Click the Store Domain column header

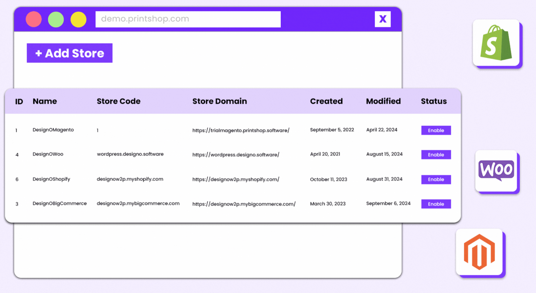[x=220, y=101]
